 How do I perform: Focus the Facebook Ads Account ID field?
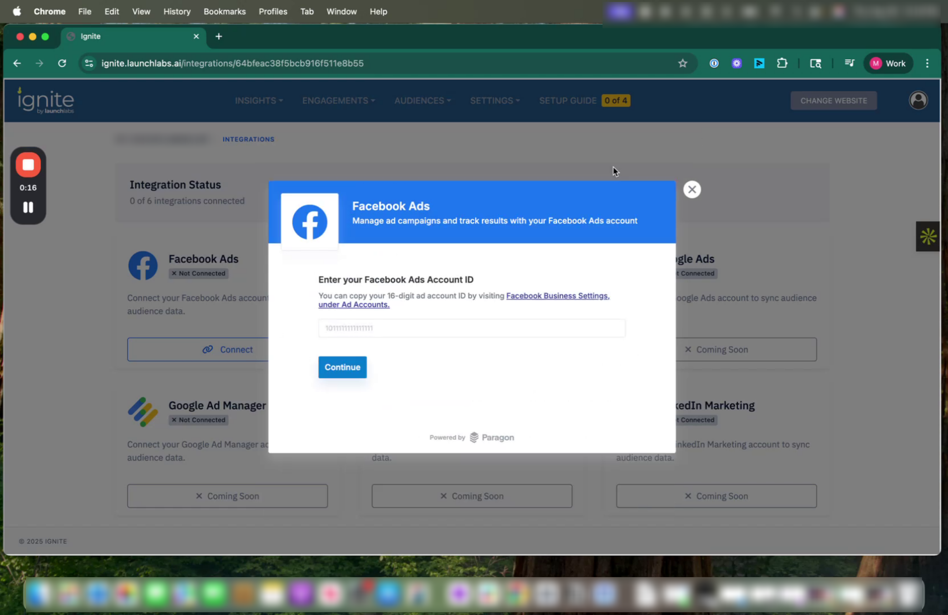[472, 328]
